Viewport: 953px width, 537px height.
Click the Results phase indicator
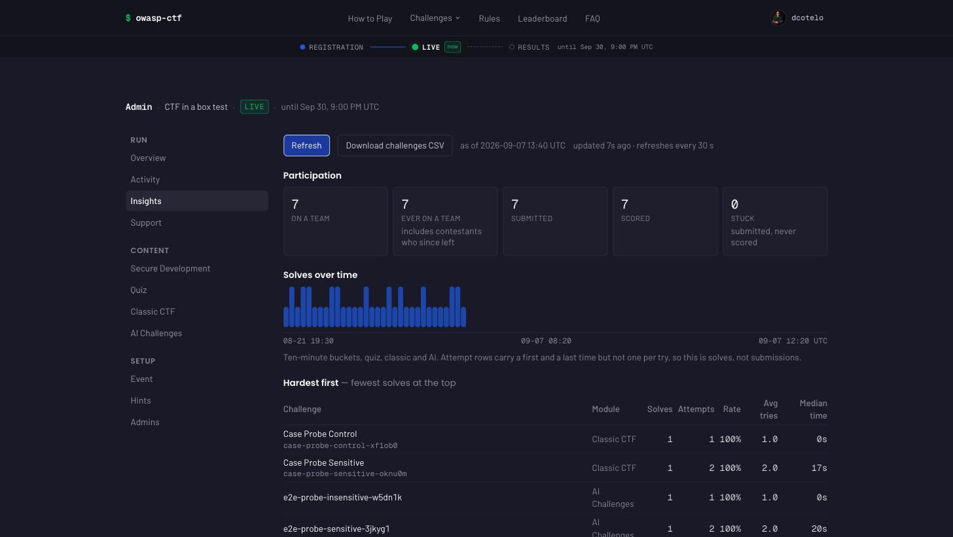click(530, 47)
